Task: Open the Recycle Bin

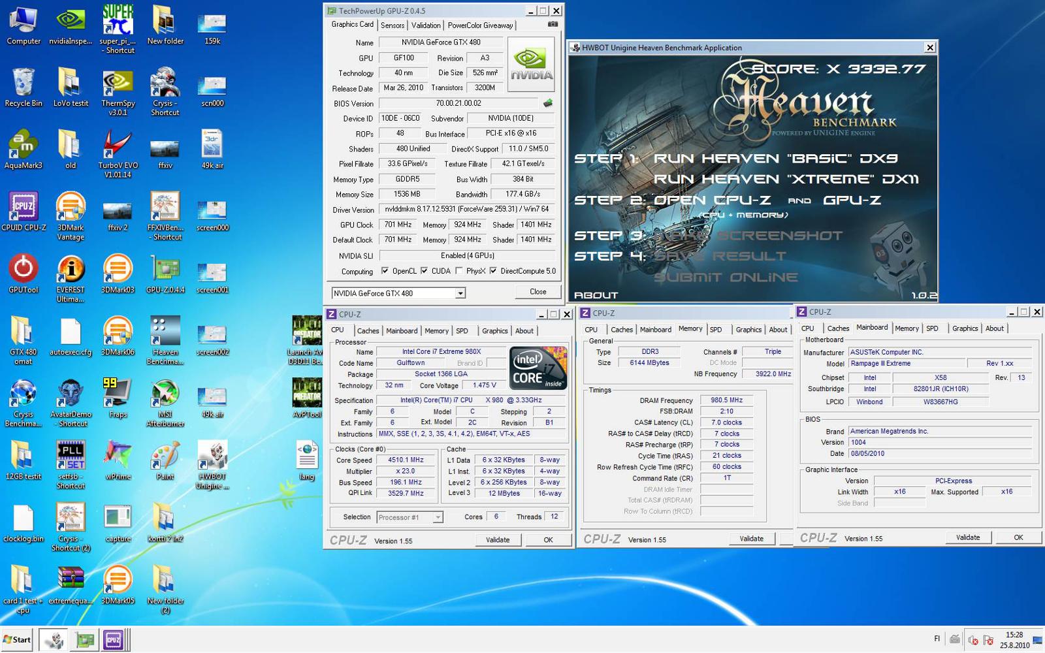Action: [24, 87]
